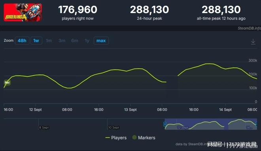Select the 3m zoom option
This screenshot has width=261, height=151.
(62, 41)
